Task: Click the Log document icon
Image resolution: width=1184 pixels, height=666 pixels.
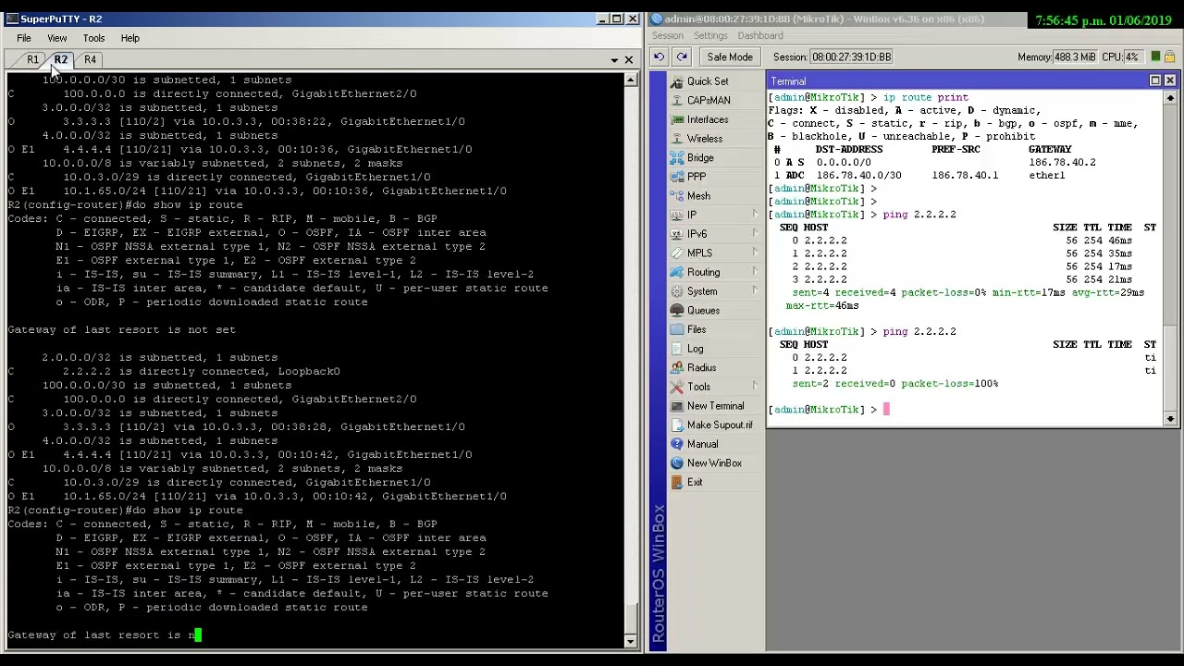Action: pyautogui.click(x=677, y=349)
